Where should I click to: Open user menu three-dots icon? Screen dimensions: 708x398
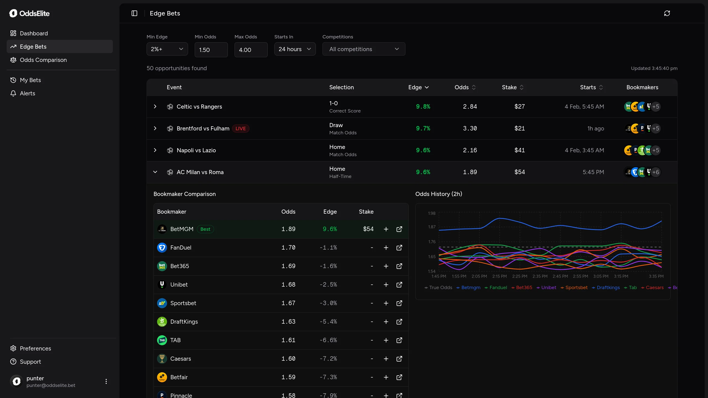(x=106, y=381)
